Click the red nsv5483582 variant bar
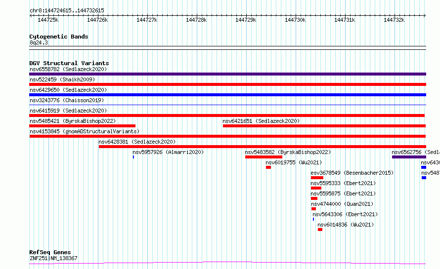Viewport: 440px width, 269px height. pyautogui.click(x=264, y=157)
